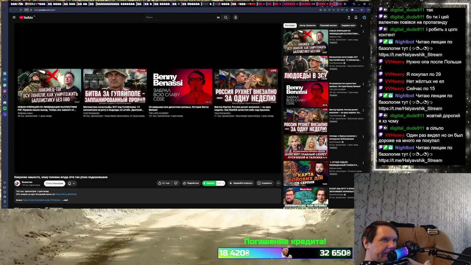Open options menu for Benny Benassi sidebar video
This screenshot has width=471, height=265.
pos(363,84)
